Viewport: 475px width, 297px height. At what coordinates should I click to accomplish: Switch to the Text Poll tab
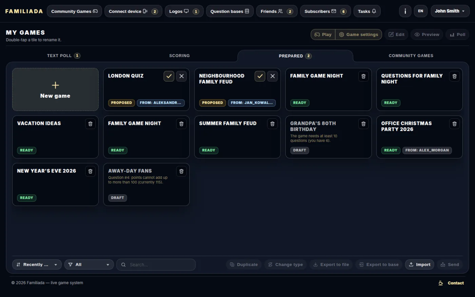click(64, 56)
